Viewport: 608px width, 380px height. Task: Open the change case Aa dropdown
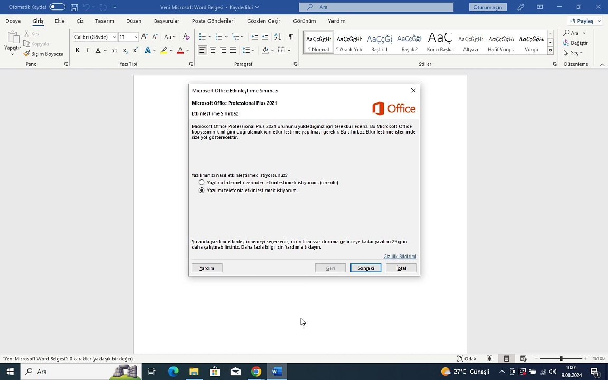pos(170,37)
